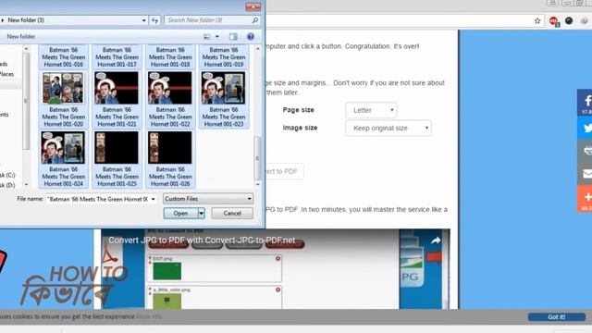592x333 pixels.
Task: Click the refresh button beside address bar
Action: [x=154, y=20]
